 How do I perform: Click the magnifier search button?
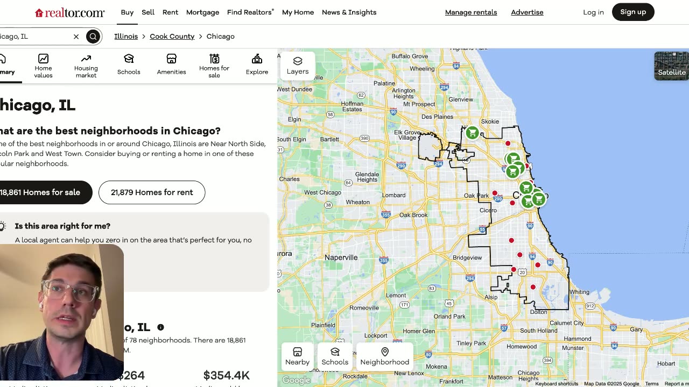pyautogui.click(x=93, y=37)
